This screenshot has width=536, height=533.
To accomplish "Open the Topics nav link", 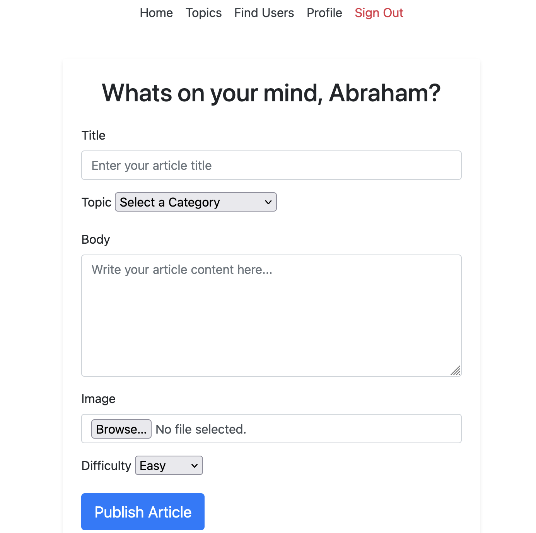I will tap(203, 13).
